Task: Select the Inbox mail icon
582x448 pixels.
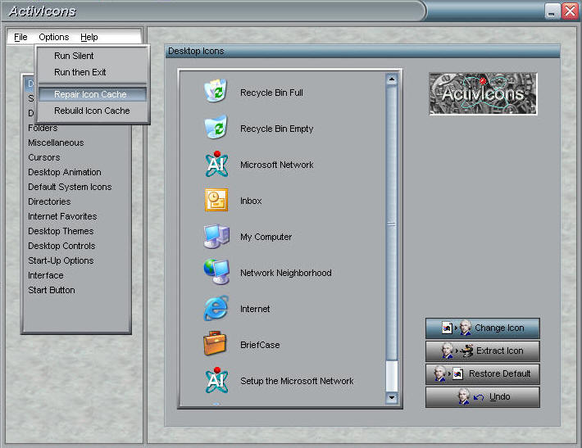Action: point(216,200)
